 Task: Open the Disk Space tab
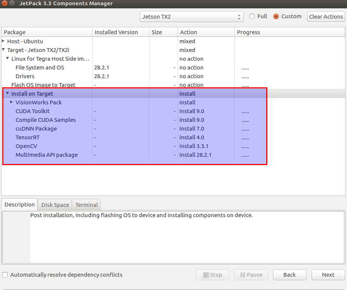tap(55, 204)
